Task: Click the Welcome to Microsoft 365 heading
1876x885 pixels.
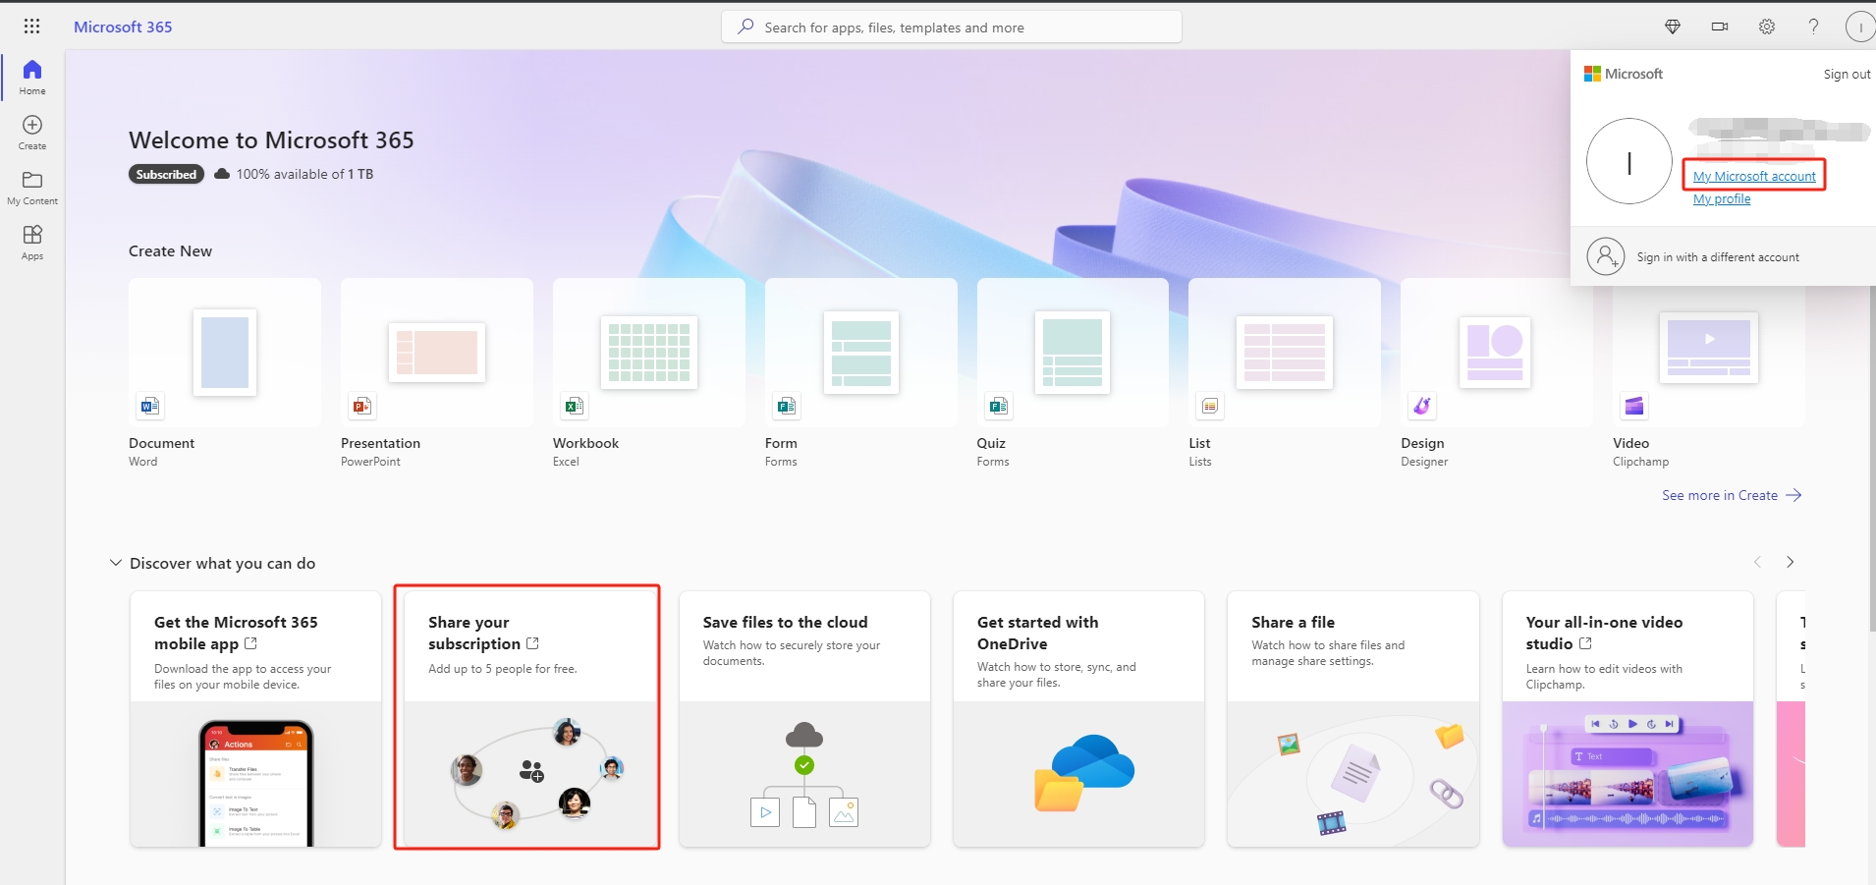Action: [271, 139]
